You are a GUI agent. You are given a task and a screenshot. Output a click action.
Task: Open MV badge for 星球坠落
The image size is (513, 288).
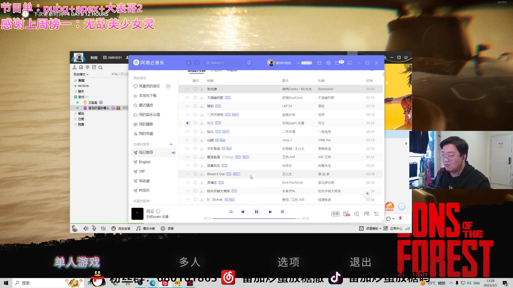pos(246,157)
